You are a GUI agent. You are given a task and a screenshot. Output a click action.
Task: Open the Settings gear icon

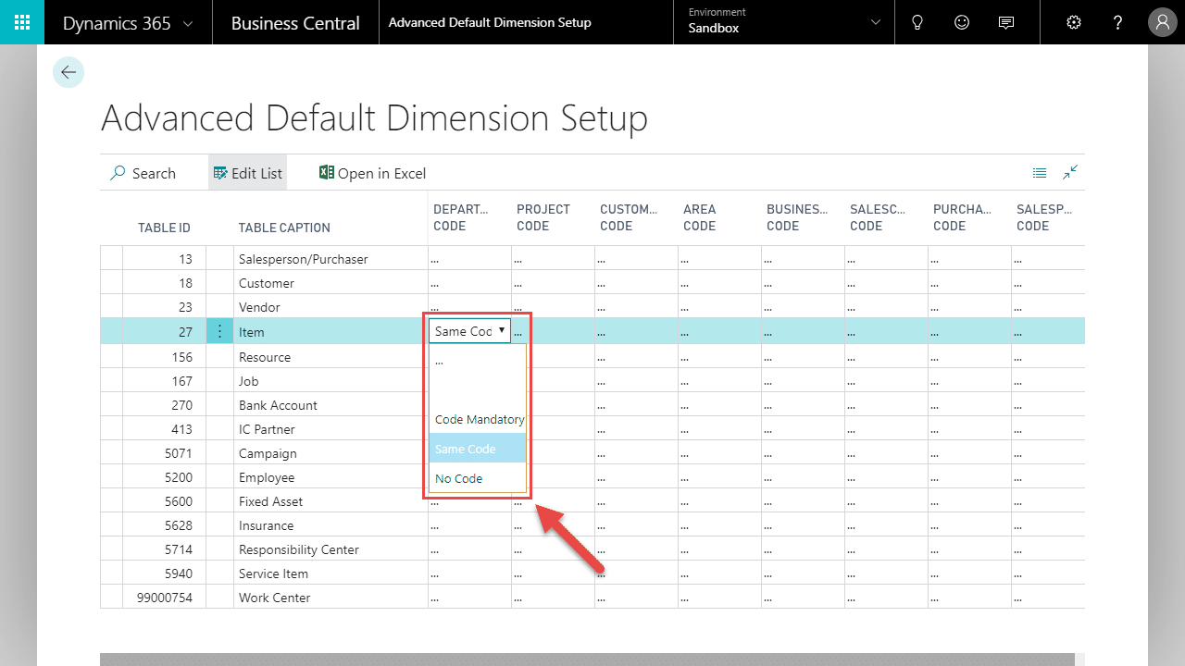point(1073,21)
